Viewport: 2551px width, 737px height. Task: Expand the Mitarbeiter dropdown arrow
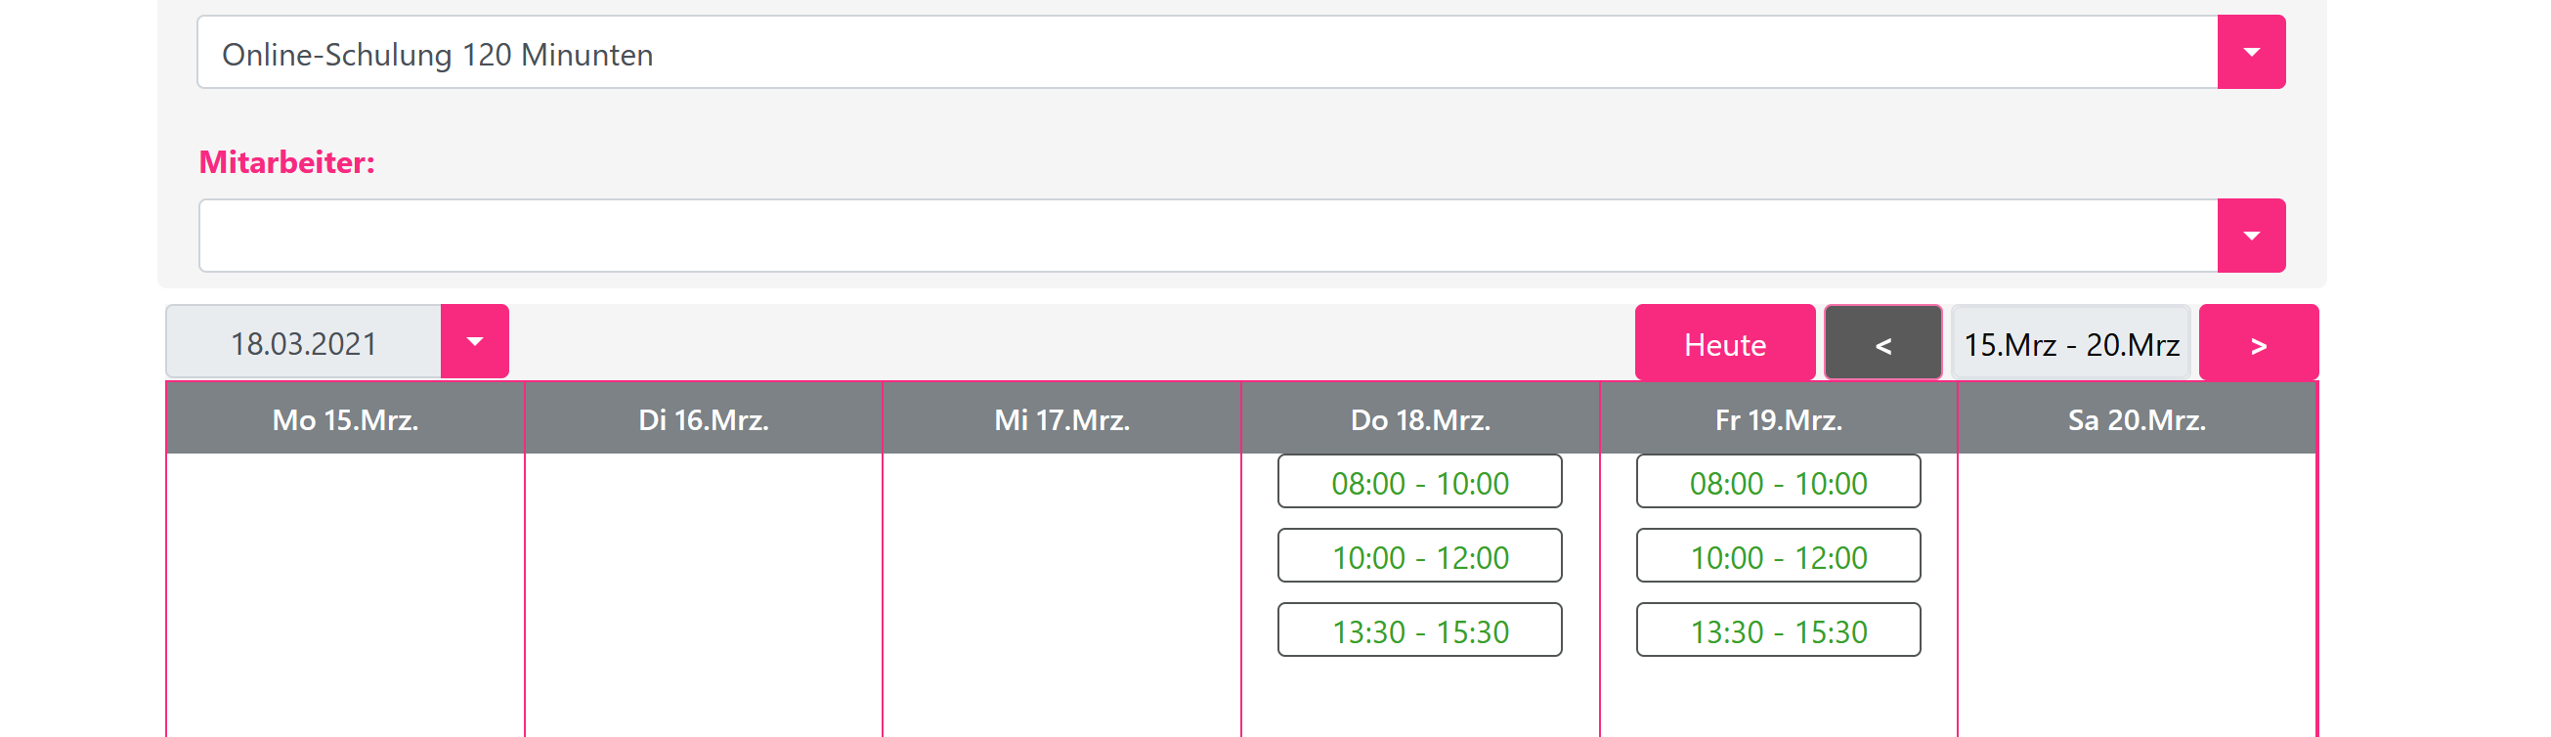tap(2251, 236)
